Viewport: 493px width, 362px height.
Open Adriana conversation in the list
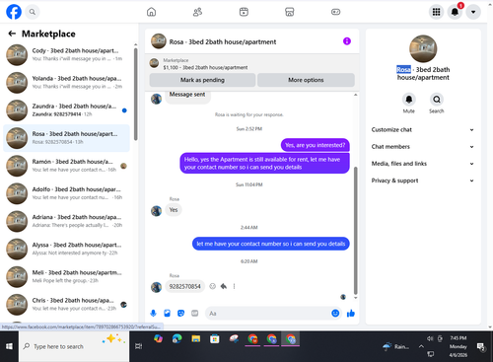tap(67, 221)
